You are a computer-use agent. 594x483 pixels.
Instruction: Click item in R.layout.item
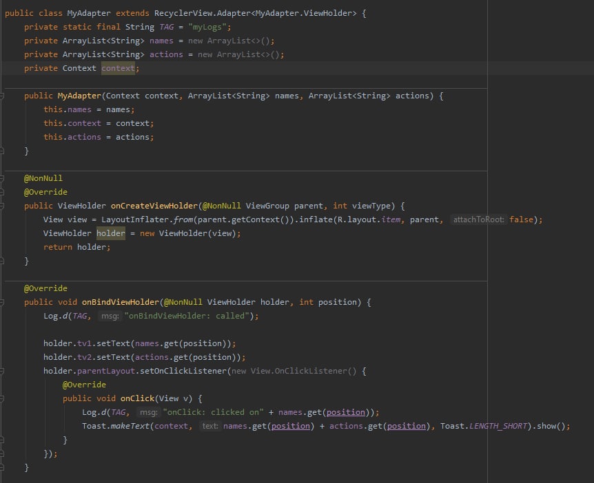(391, 219)
